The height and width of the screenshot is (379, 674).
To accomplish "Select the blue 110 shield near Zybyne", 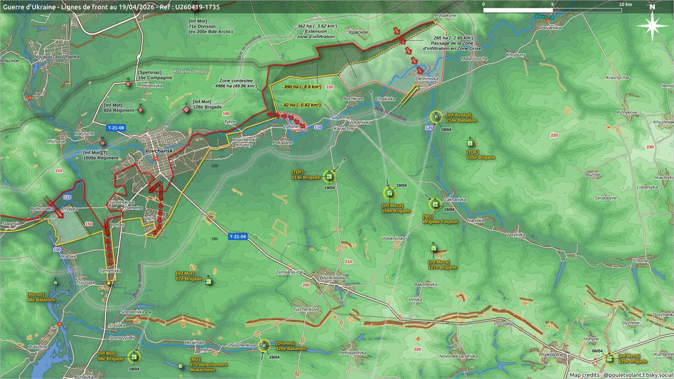I will click(318, 127).
